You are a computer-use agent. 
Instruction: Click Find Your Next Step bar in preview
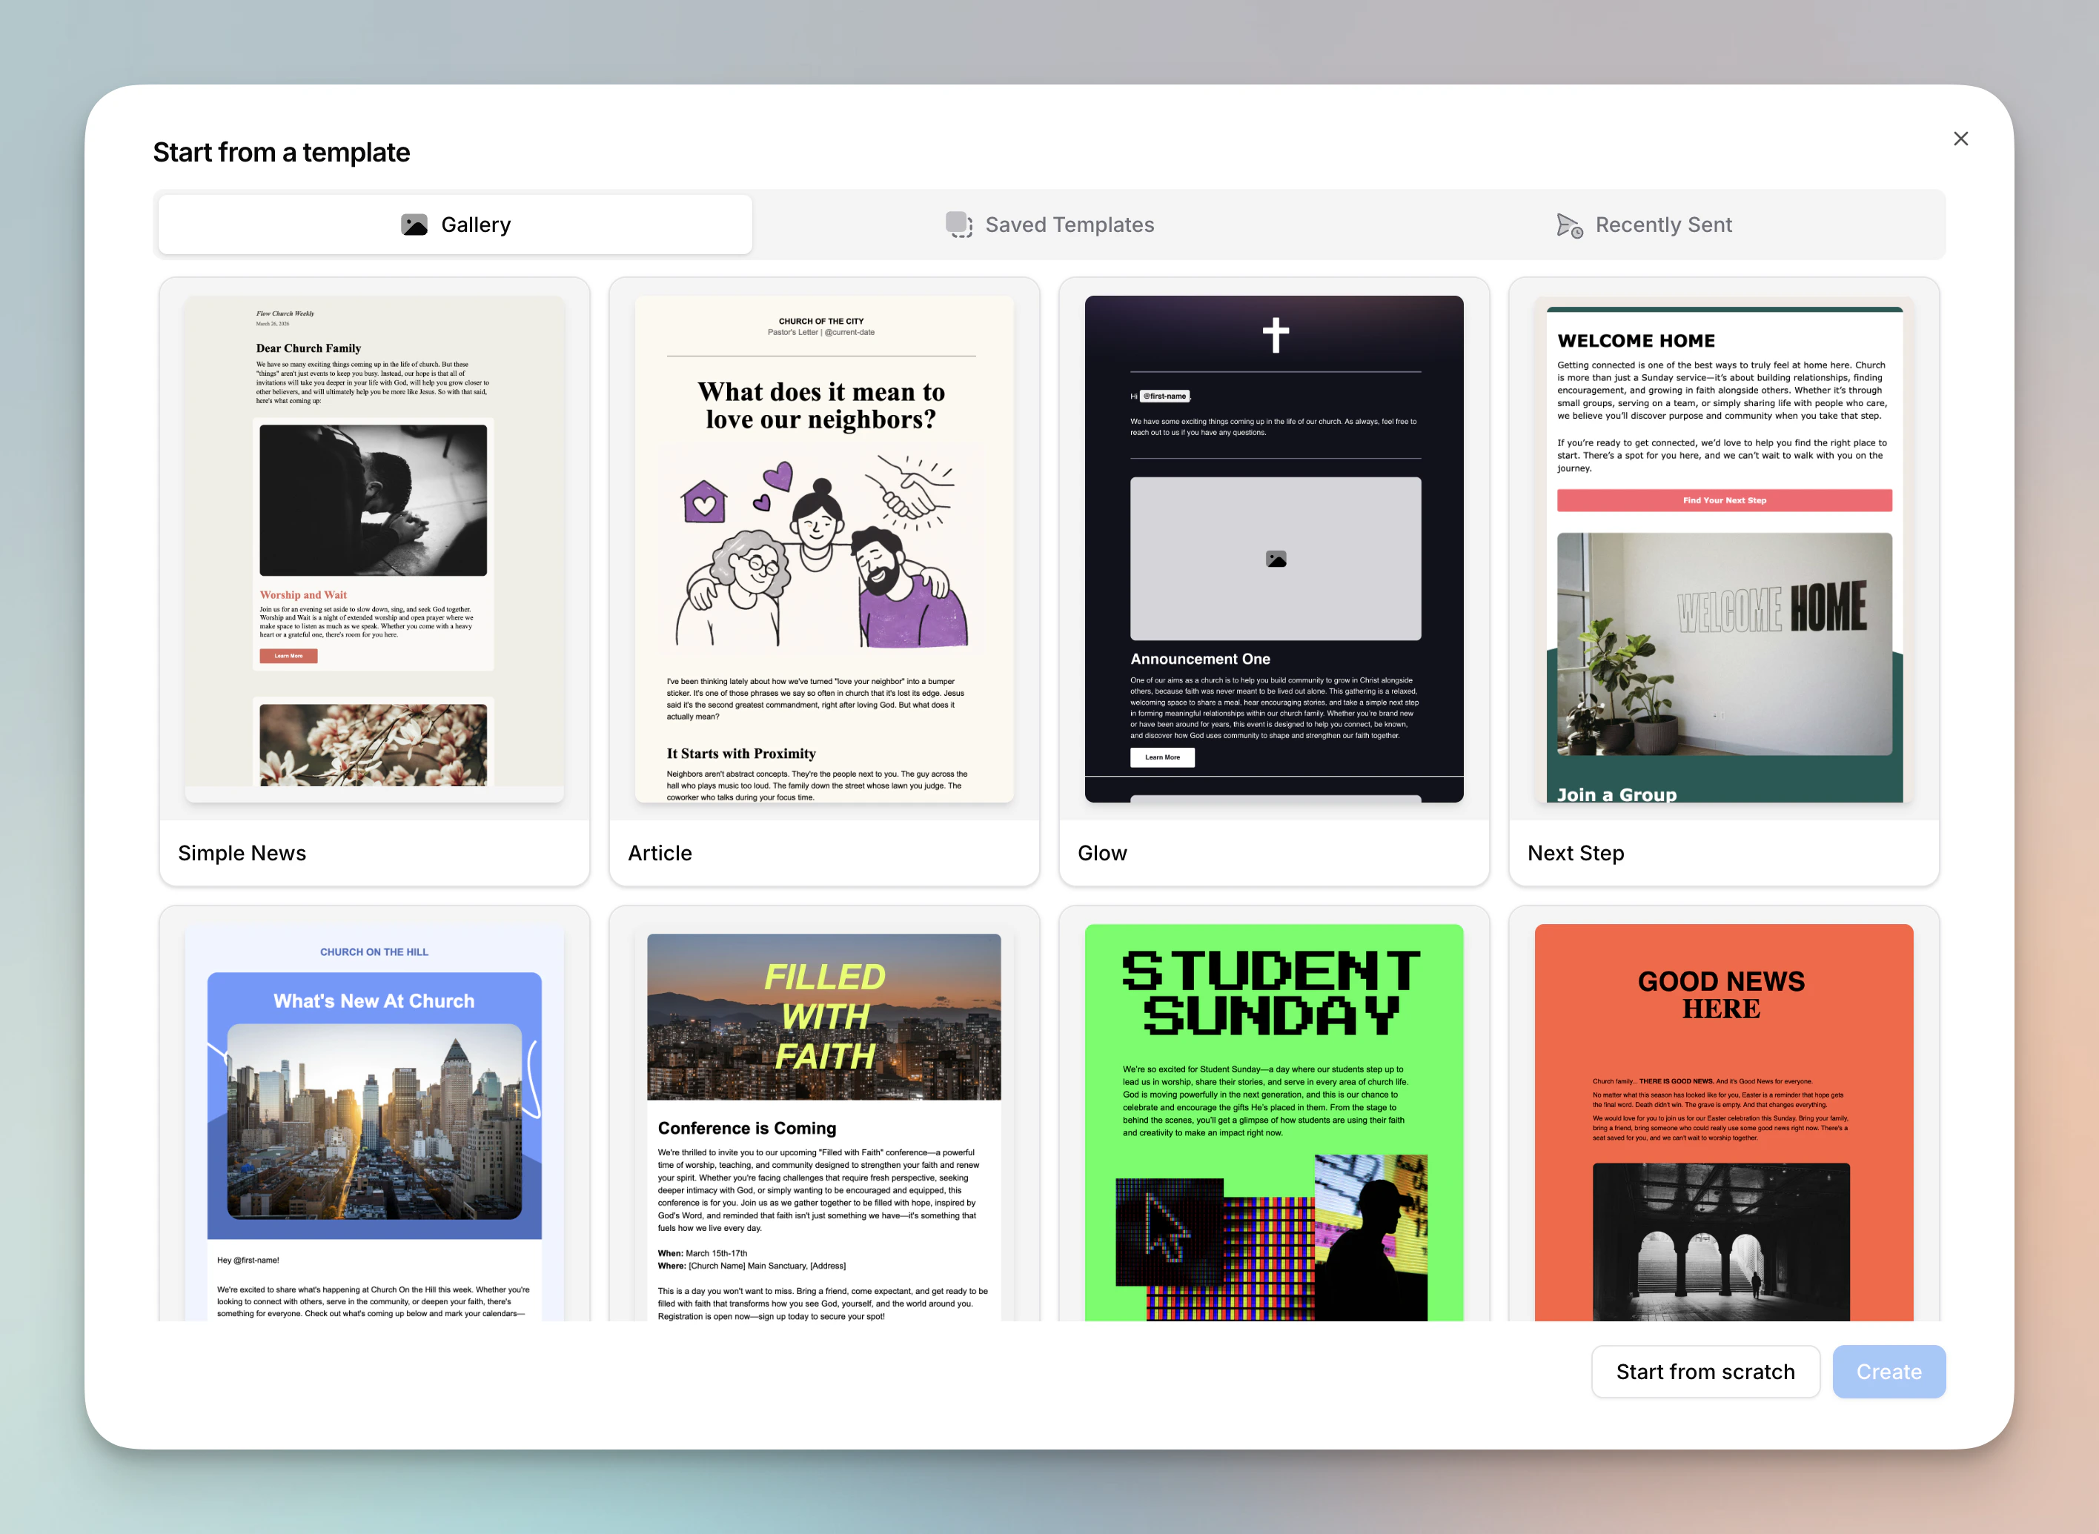(1725, 500)
